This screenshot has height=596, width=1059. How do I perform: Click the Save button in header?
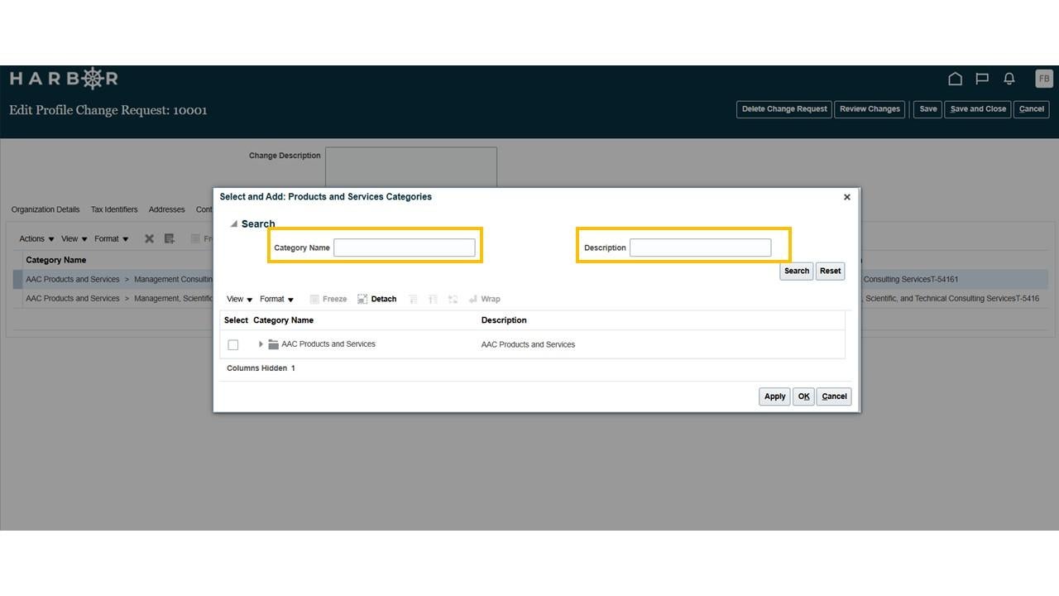click(x=928, y=109)
